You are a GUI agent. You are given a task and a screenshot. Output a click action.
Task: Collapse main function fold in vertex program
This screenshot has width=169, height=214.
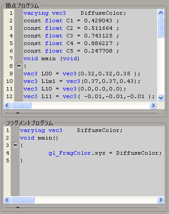click(19, 66)
